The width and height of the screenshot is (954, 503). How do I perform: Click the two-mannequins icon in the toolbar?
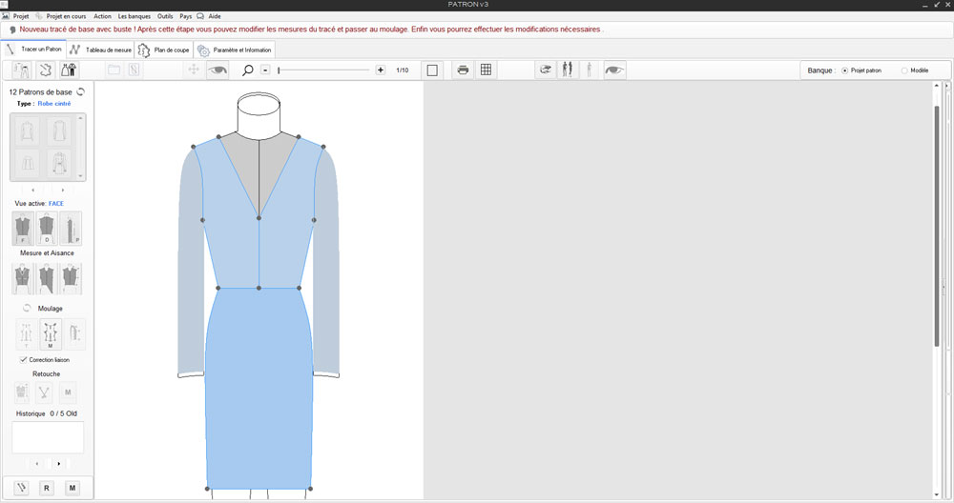click(x=569, y=70)
